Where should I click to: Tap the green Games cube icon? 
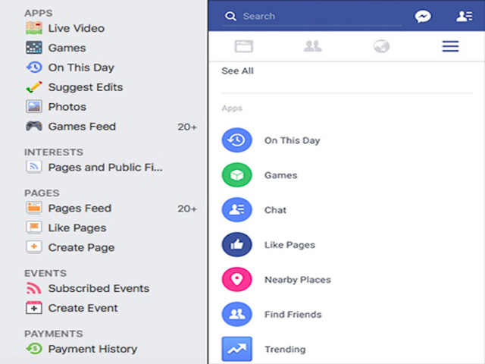pyautogui.click(x=237, y=175)
